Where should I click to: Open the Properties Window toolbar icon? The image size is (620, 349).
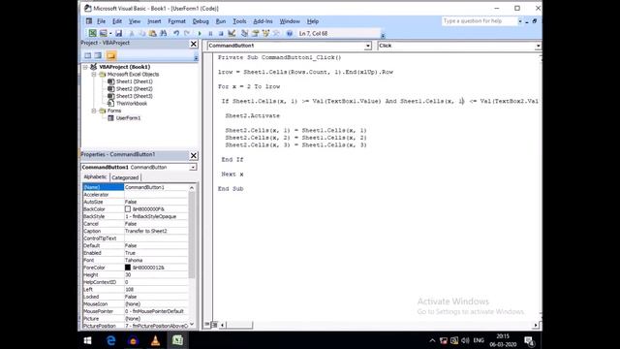click(256, 34)
